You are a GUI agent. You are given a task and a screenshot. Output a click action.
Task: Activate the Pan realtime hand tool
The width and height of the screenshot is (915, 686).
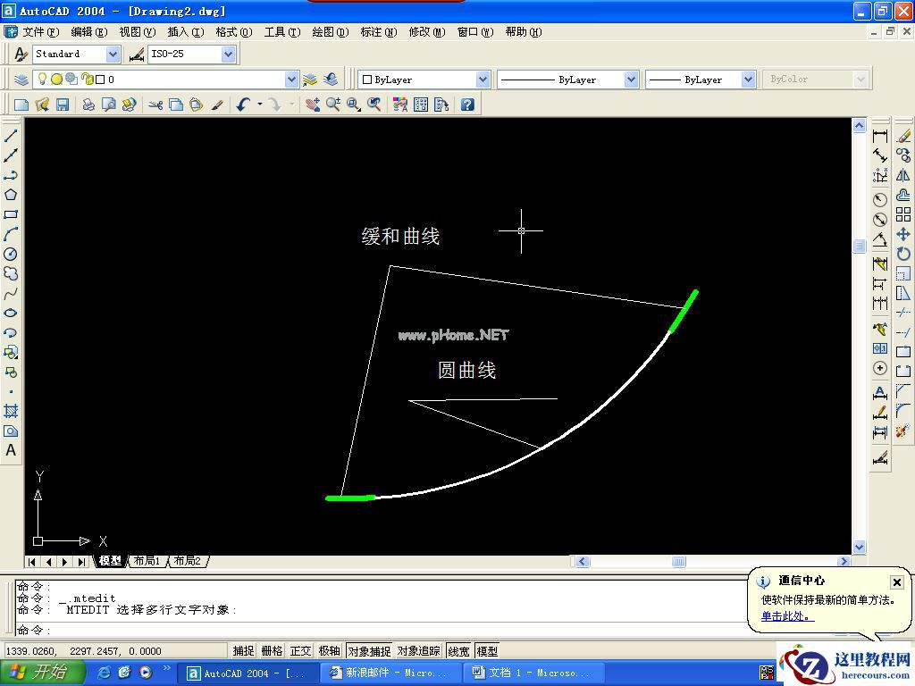coord(312,105)
